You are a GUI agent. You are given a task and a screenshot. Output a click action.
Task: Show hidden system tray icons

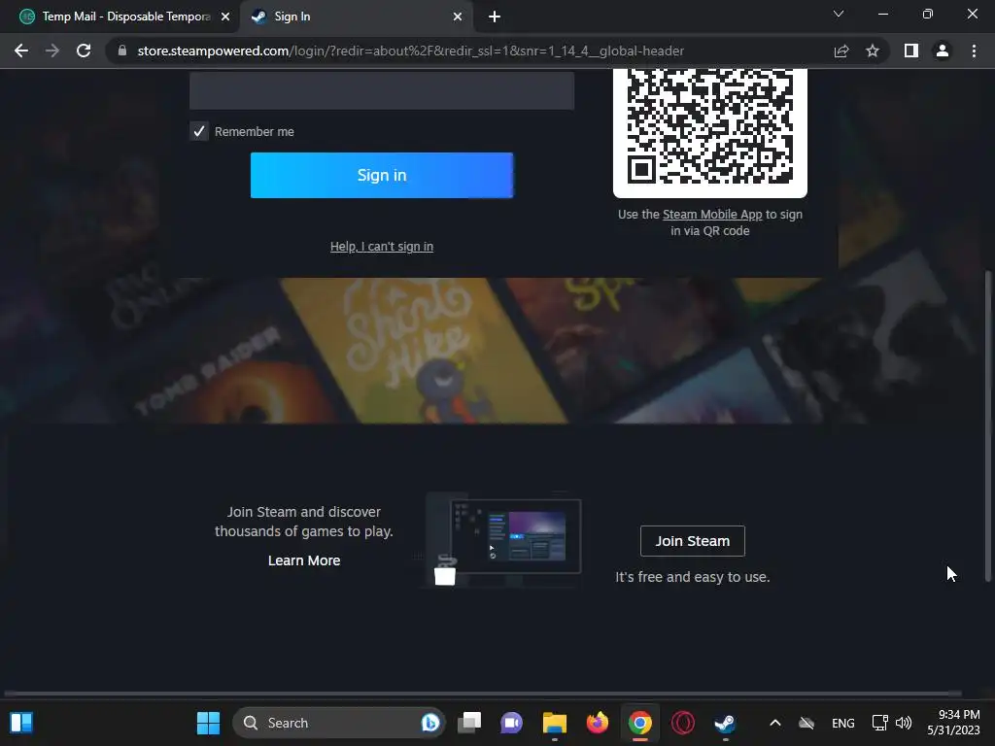pyautogui.click(x=774, y=723)
